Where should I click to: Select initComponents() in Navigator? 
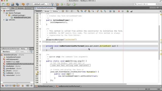pyautogui.click(x=12, y=59)
